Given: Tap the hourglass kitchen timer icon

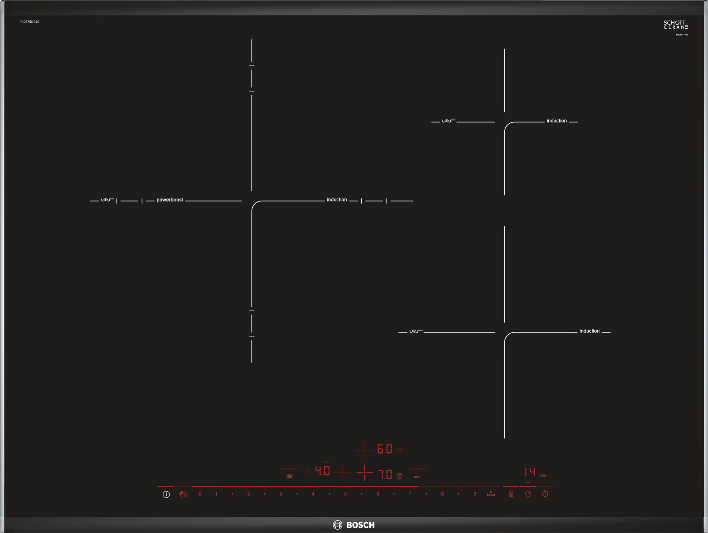Looking at the screenshot, I should [511, 494].
